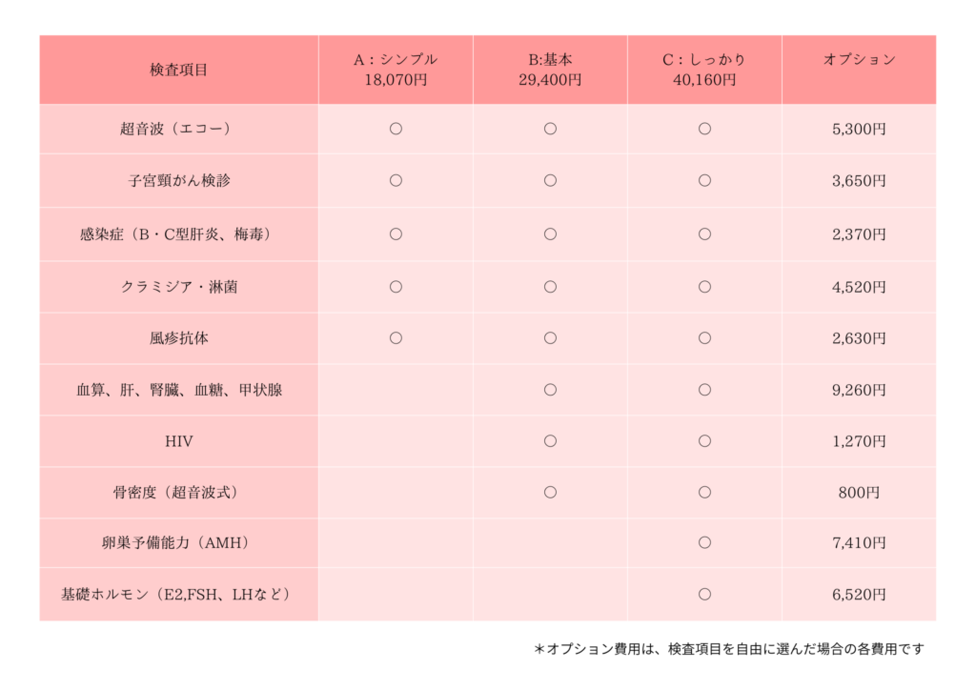Click the 卵巣予備能力（AMH） row label
Image resolution: width=976 pixels, height=690 pixels.
coord(178,543)
